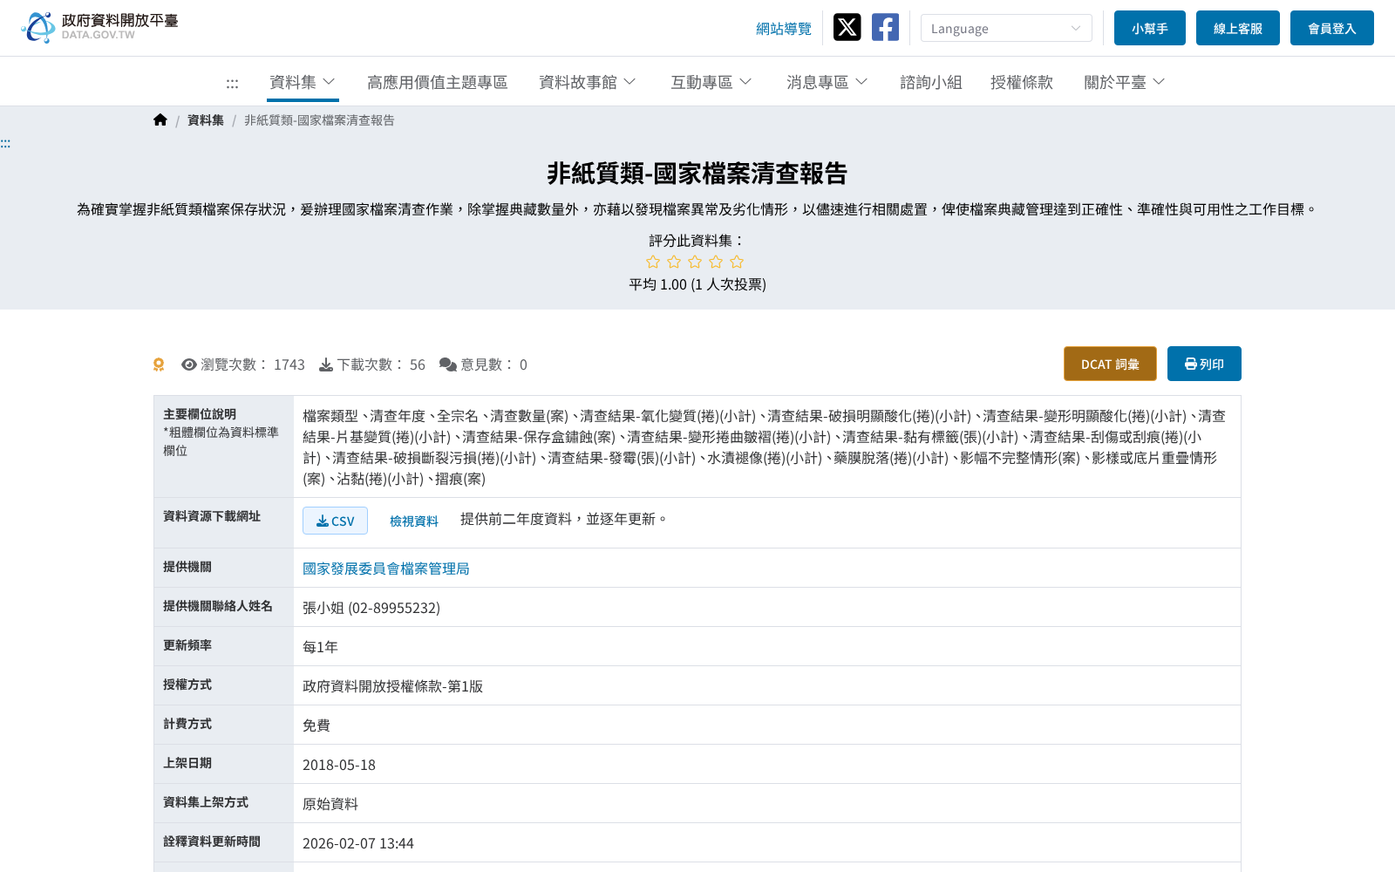Open 授權條款 menu item
The height and width of the screenshot is (872, 1395).
point(1022,82)
